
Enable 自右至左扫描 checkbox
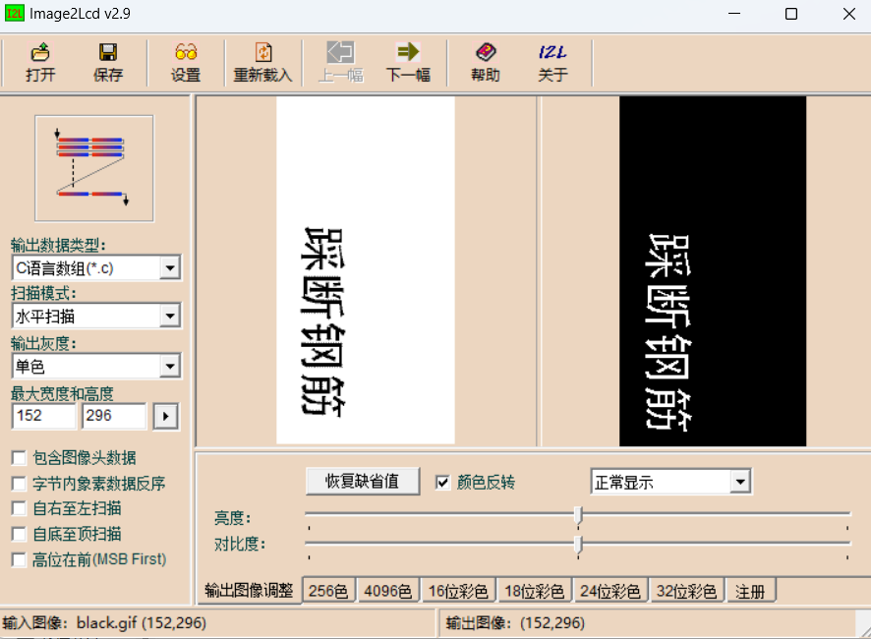point(19,509)
